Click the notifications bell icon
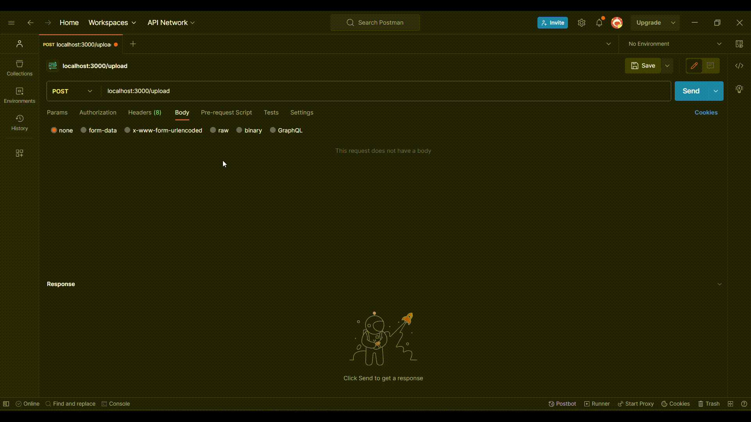This screenshot has width=751, height=422. pos(599,23)
